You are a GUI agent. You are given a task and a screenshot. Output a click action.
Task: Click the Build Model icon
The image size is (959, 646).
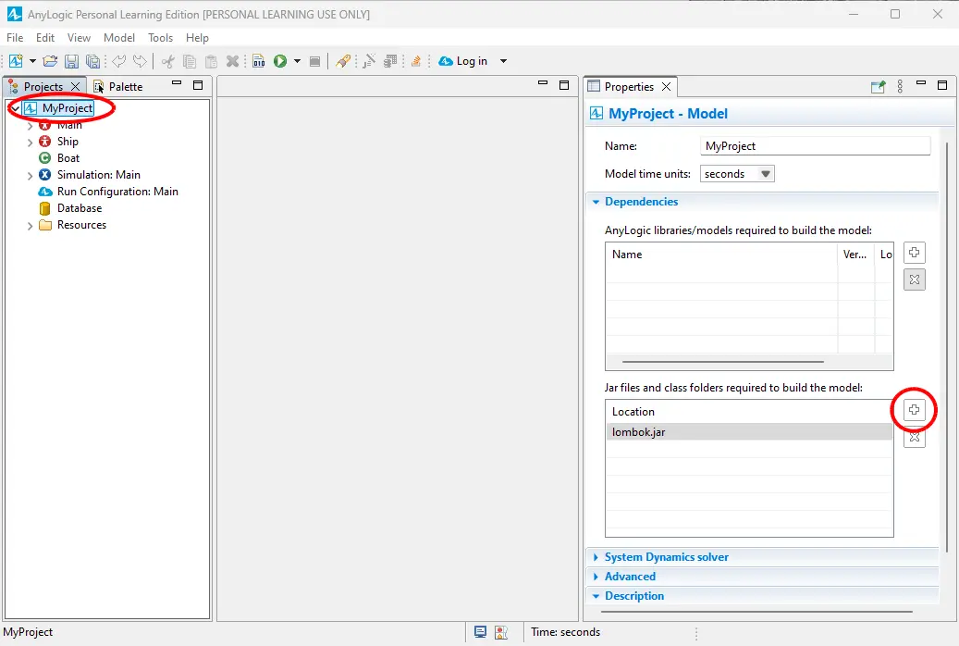259,61
